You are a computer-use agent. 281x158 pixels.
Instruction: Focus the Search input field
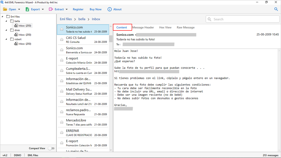[242, 19]
